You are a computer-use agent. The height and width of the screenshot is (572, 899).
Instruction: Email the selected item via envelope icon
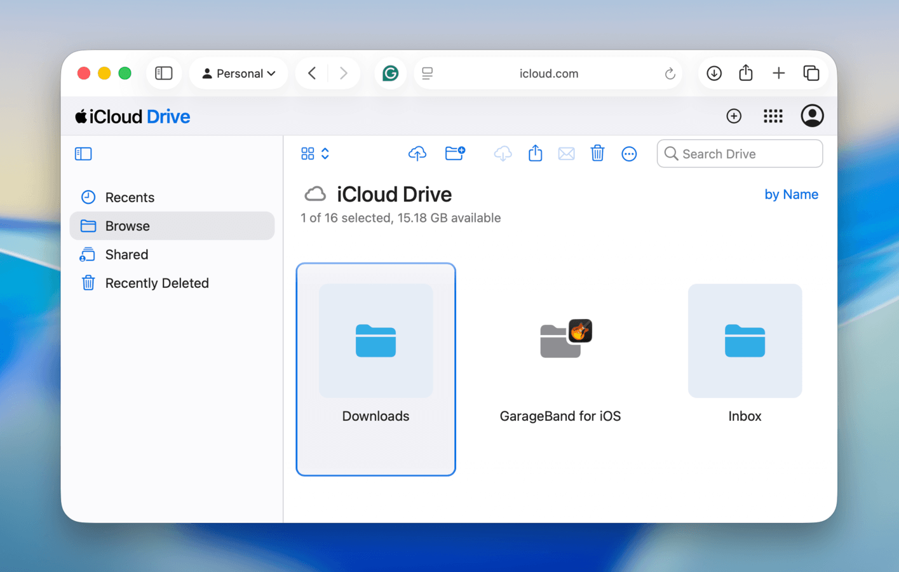coord(566,154)
